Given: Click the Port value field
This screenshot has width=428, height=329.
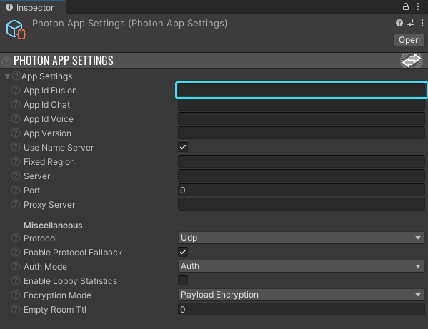Looking at the screenshot, I should [302, 190].
